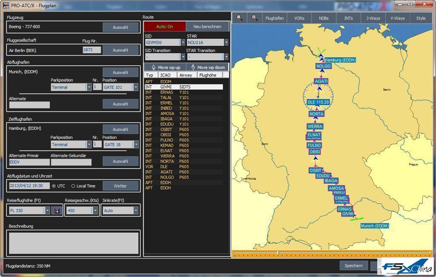Open the GATE 101 position dropdown
This screenshot has height=277, width=436.
(x=136, y=87)
